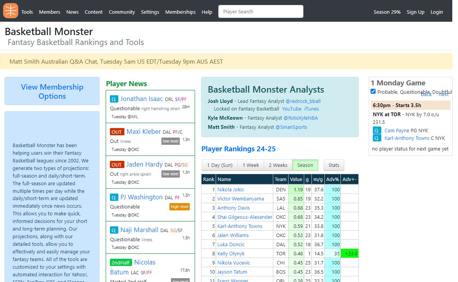Sort rankings by Name column header
The width and height of the screenshot is (458, 282).
coord(244,179)
